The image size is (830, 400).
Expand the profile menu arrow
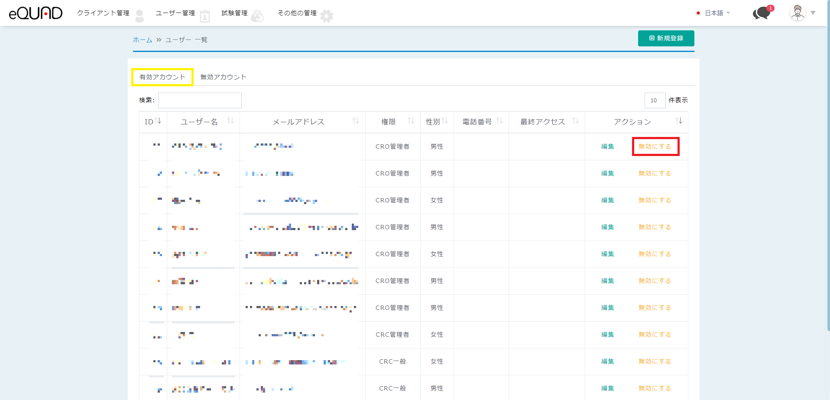click(x=813, y=13)
